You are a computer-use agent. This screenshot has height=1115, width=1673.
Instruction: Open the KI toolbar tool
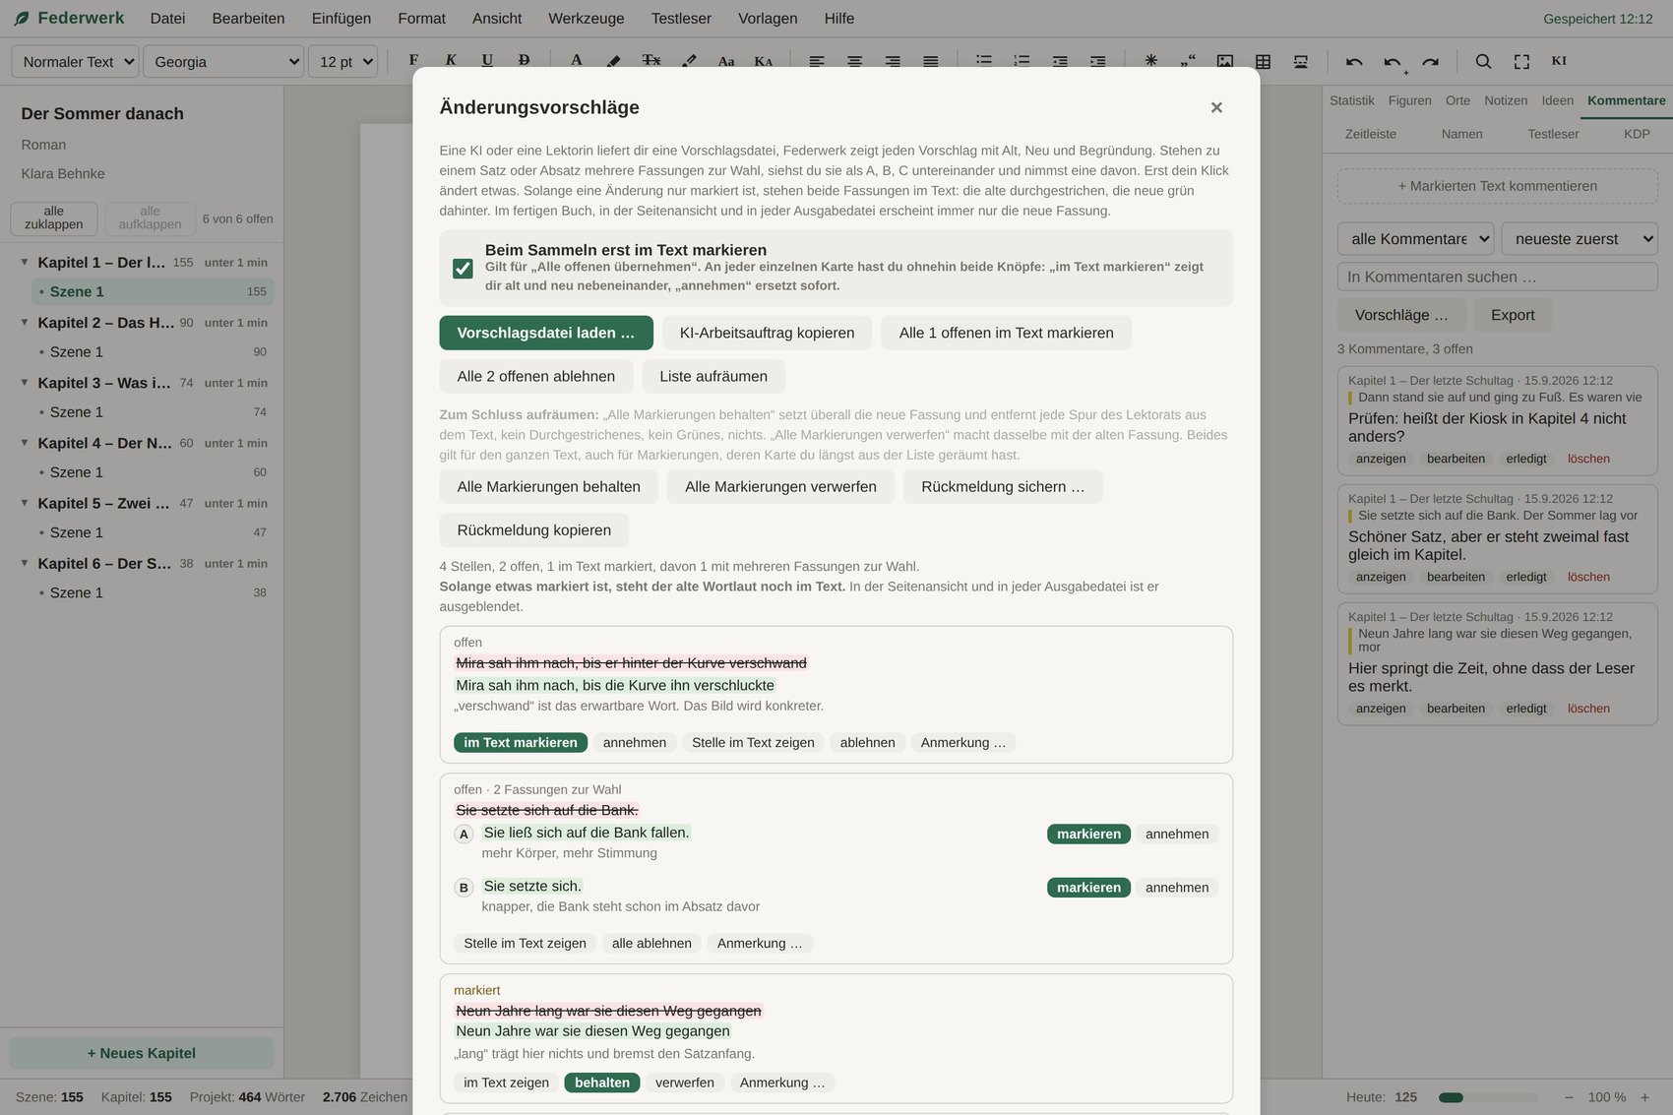coord(1559,61)
